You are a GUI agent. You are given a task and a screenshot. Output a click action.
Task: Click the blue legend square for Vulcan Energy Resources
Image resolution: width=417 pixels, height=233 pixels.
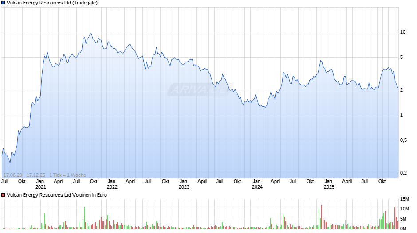[x=3, y=3]
